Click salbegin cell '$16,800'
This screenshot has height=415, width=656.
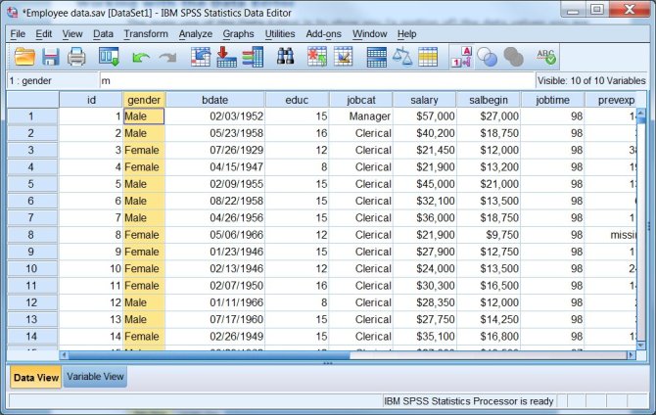pyautogui.click(x=489, y=337)
